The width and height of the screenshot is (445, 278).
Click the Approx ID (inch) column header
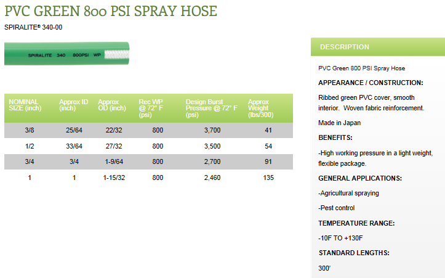coord(73,105)
